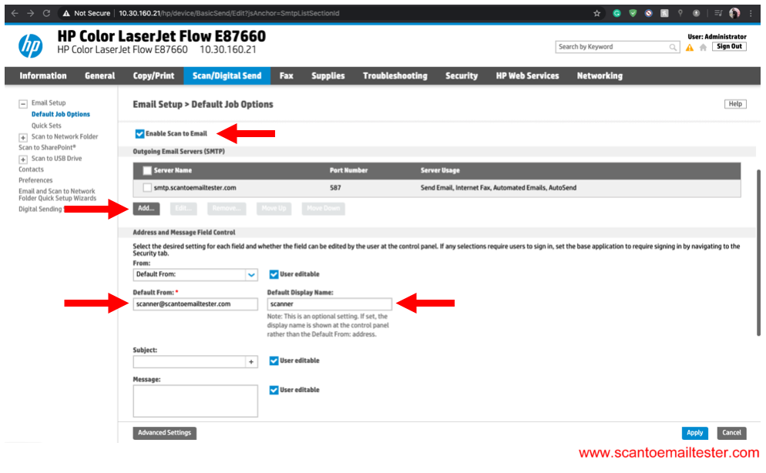Screen dimensions: 766x473
Task: Uncheck User editable next to Subject
Action: tap(274, 361)
